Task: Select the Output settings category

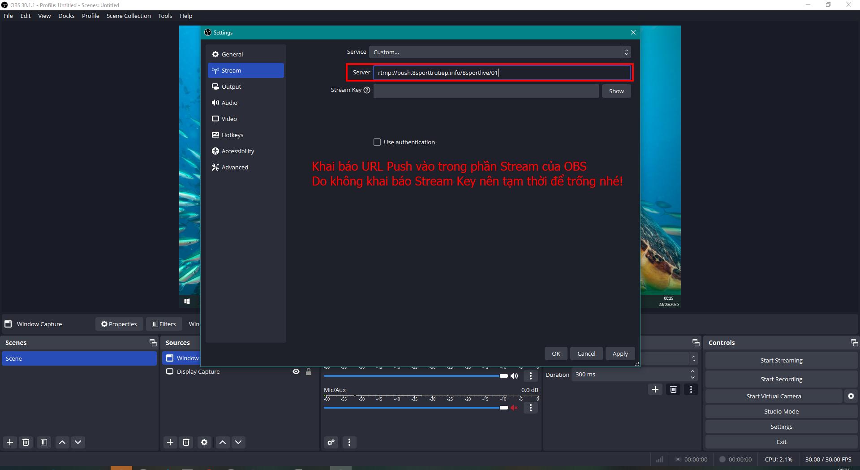Action: [x=231, y=86]
